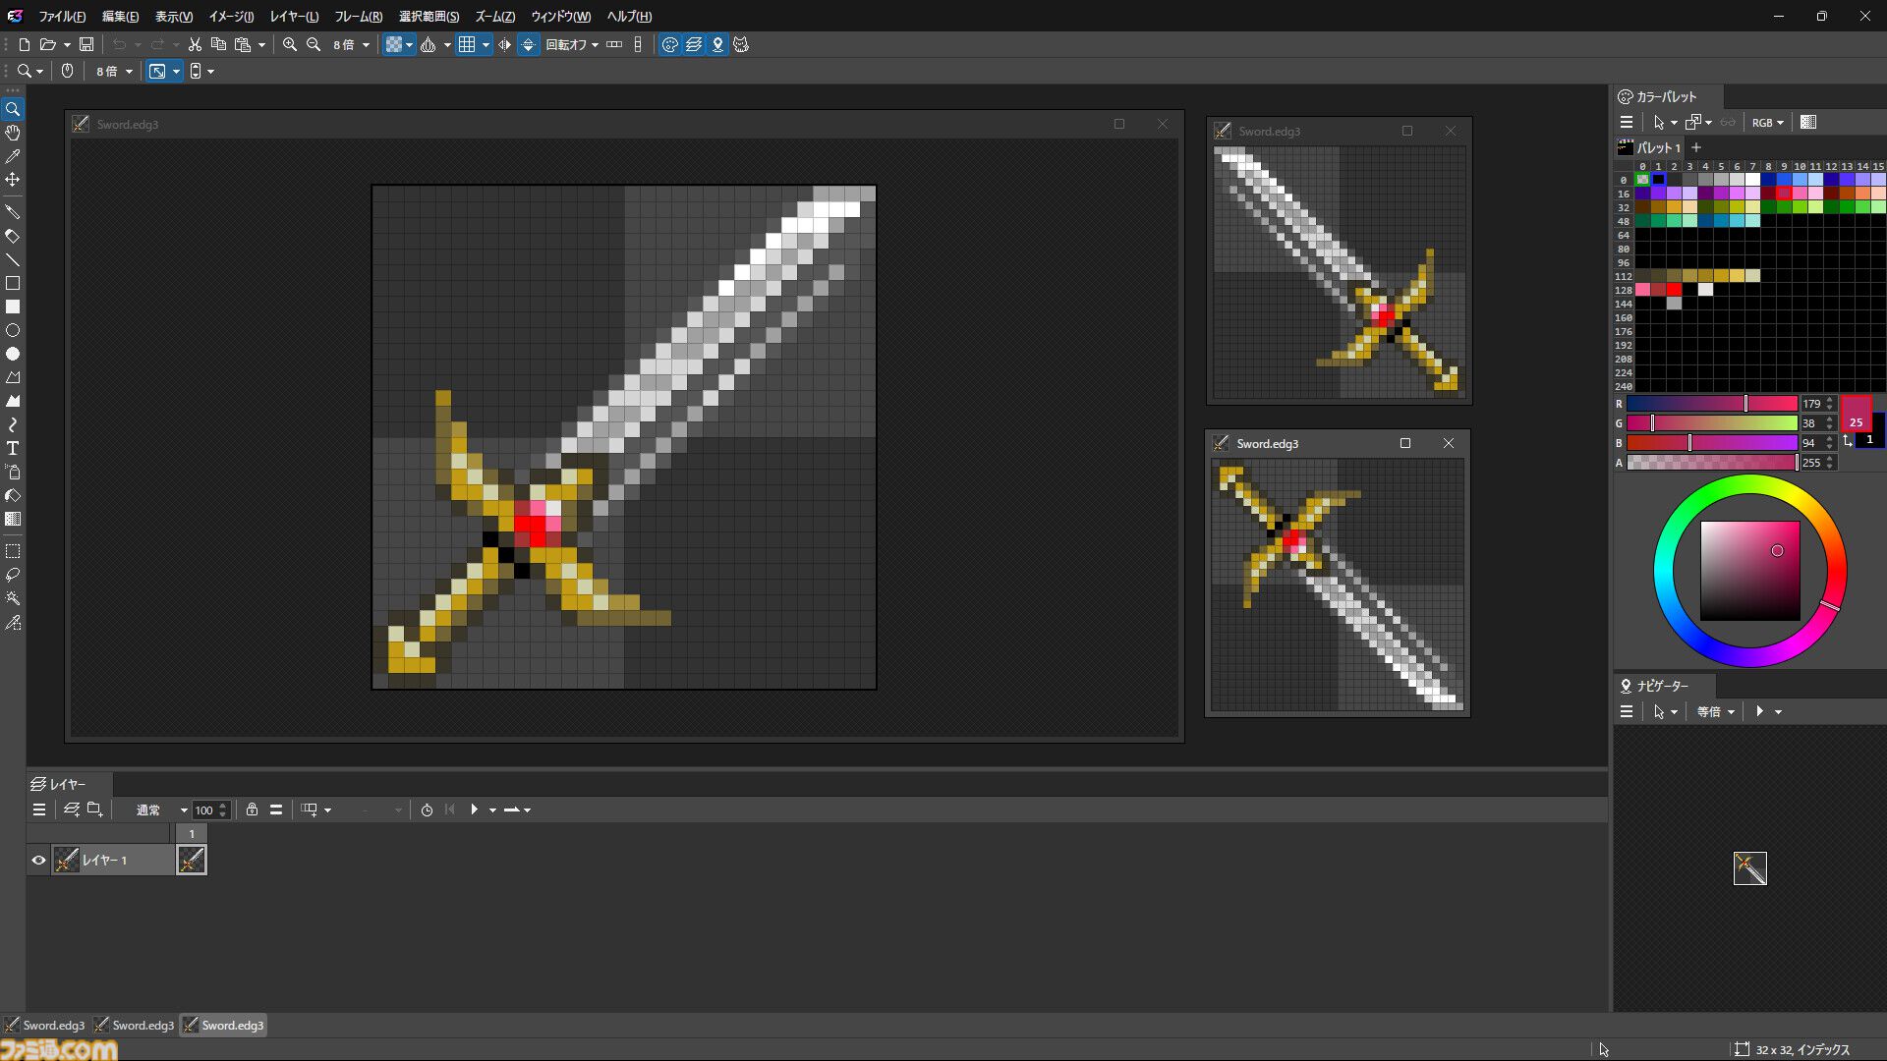Click the plus button next to パレット 1
This screenshot has width=1887, height=1061.
point(1695,147)
